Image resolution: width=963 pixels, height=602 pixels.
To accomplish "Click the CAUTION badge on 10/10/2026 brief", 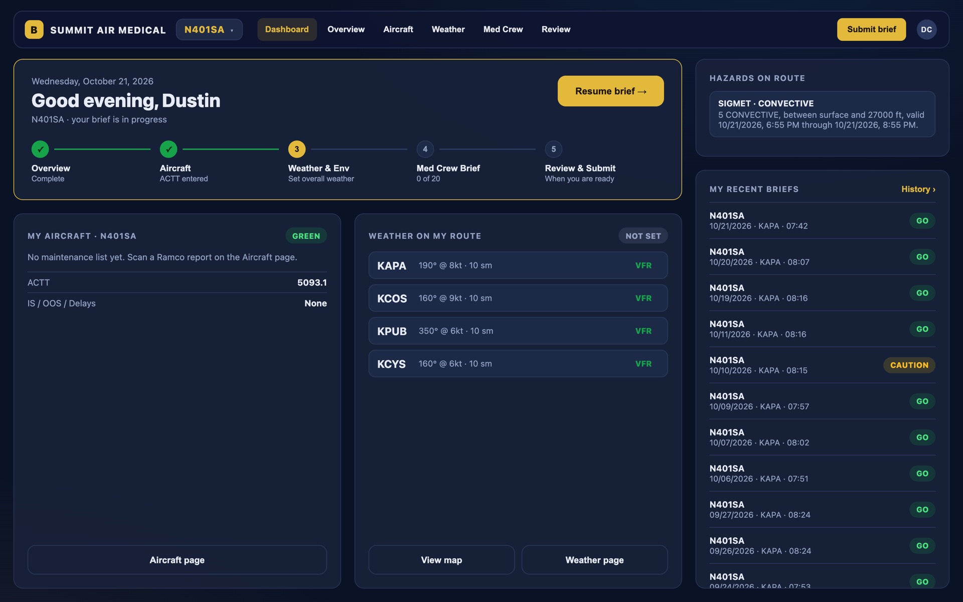I will click(x=909, y=365).
